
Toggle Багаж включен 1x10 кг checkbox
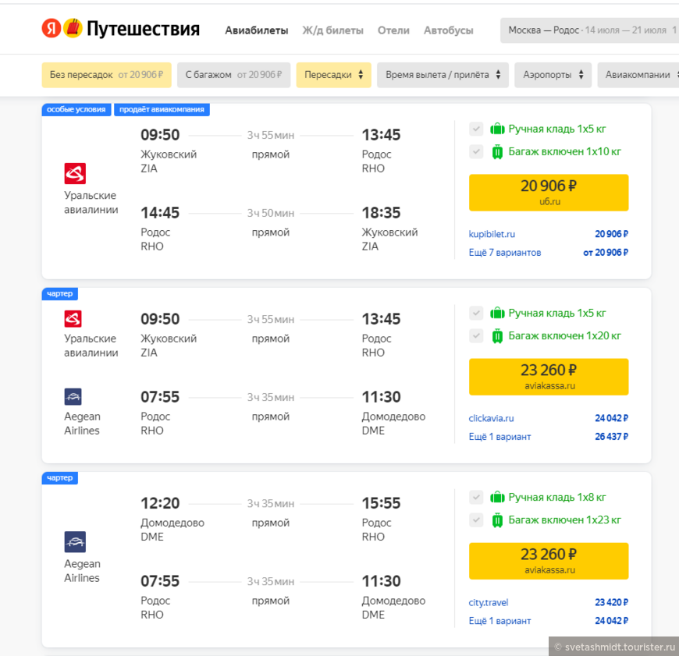point(476,152)
